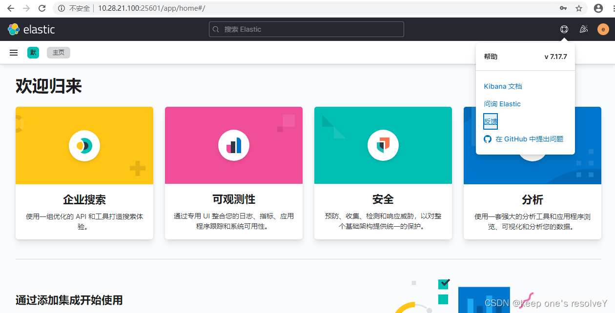Click the 安全 description text
615x313 pixels.
383,221
